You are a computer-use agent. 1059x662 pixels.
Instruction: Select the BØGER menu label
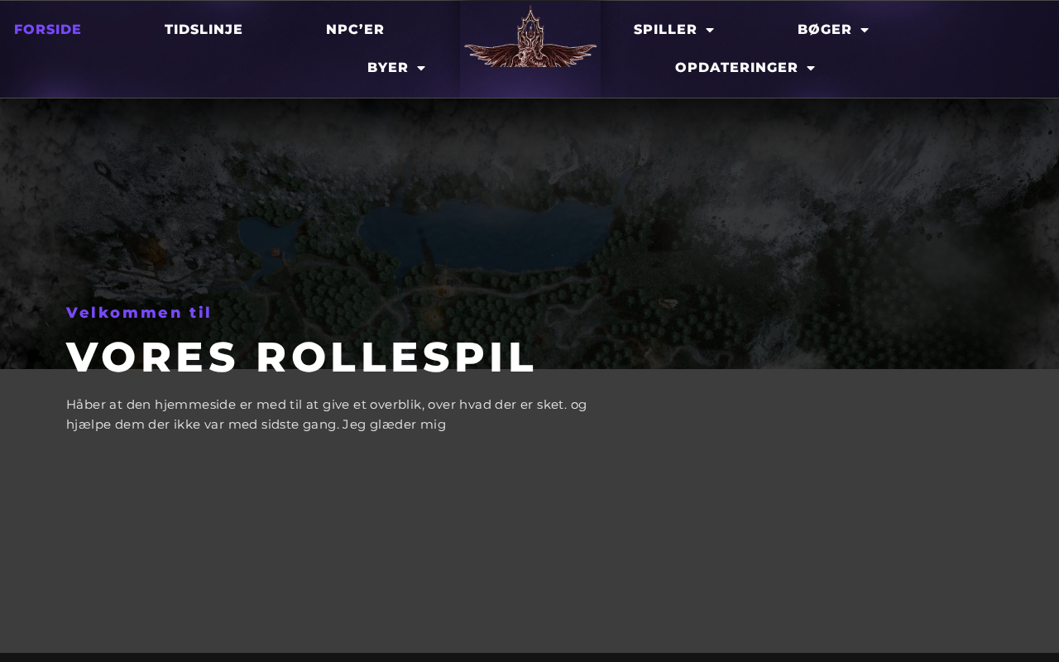825,30
